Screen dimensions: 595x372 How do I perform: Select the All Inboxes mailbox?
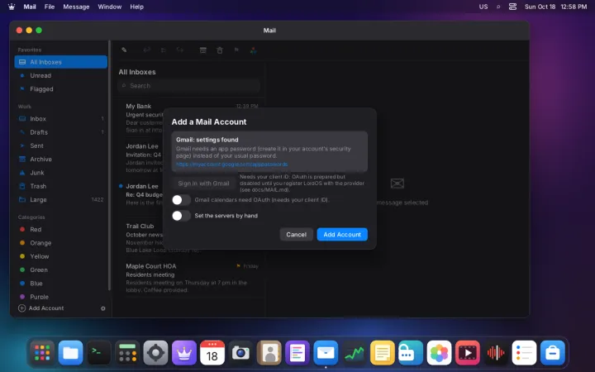60,62
